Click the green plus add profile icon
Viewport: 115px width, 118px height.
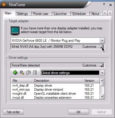15,73
